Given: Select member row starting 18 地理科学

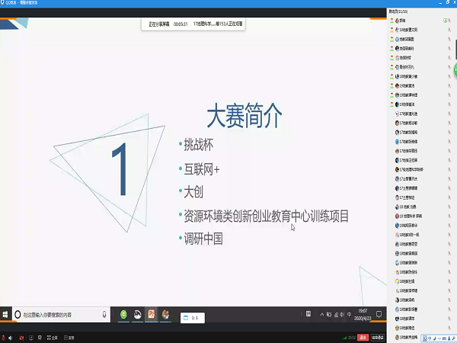Looking at the screenshot, I should (x=422, y=216).
